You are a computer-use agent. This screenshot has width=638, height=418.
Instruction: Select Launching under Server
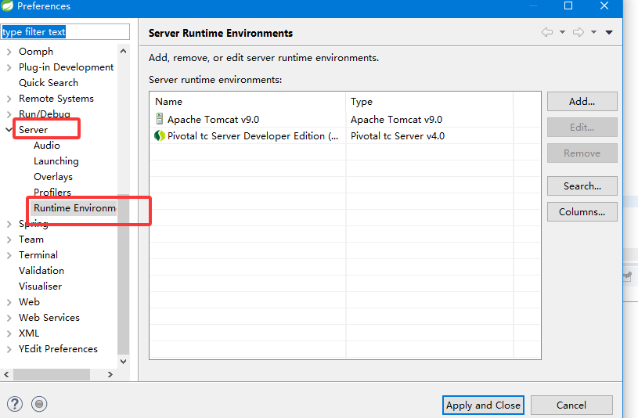click(x=56, y=160)
